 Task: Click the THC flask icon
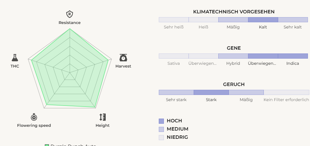pos(15,58)
